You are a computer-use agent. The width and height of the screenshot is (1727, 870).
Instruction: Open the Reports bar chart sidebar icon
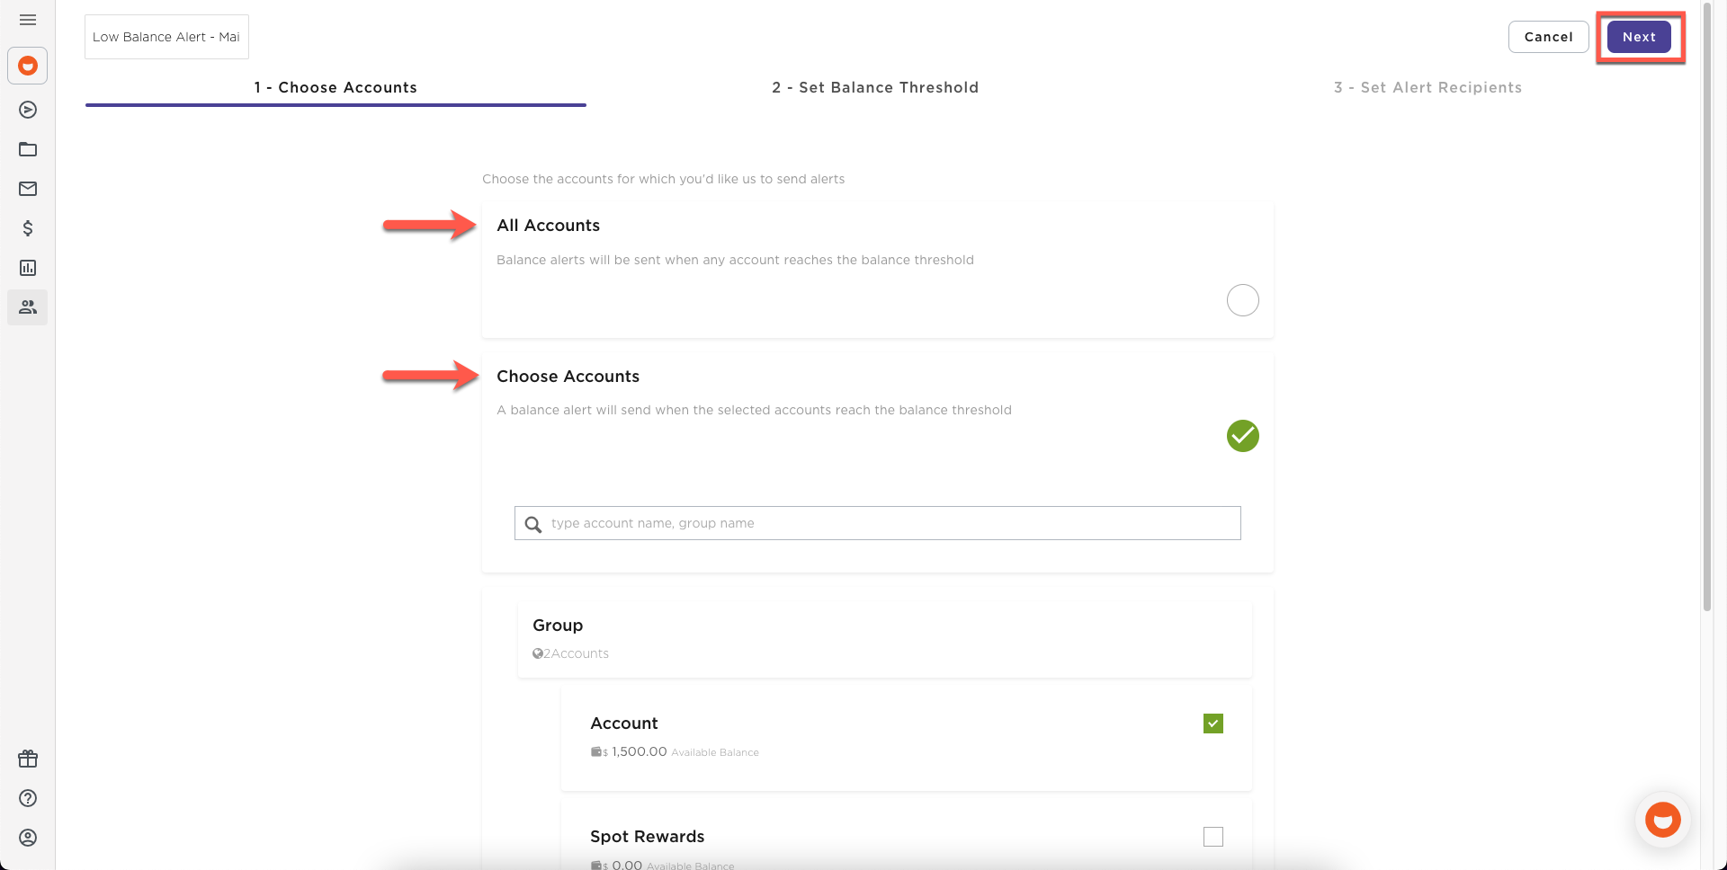click(x=27, y=268)
